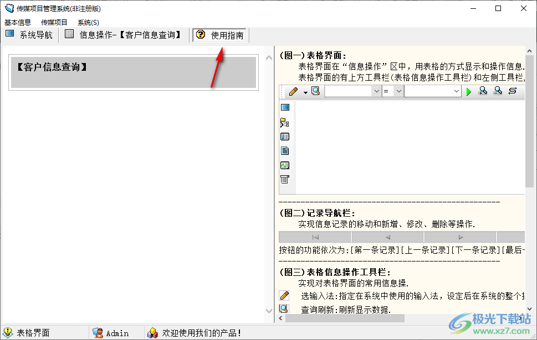This screenshot has width=537, height=340.
Task: Open the value combo box before green arrow
Action: [457, 91]
